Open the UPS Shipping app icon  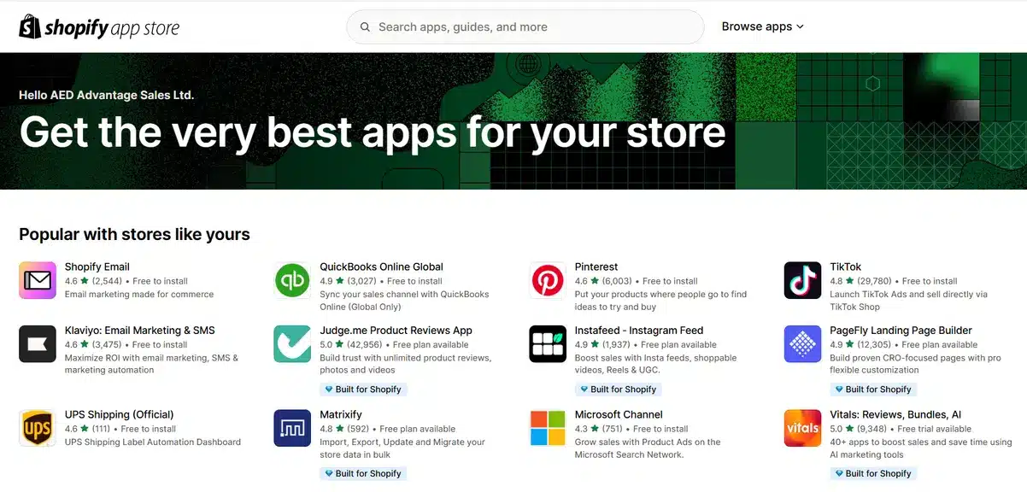pyautogui.click(x=38, y=428)
